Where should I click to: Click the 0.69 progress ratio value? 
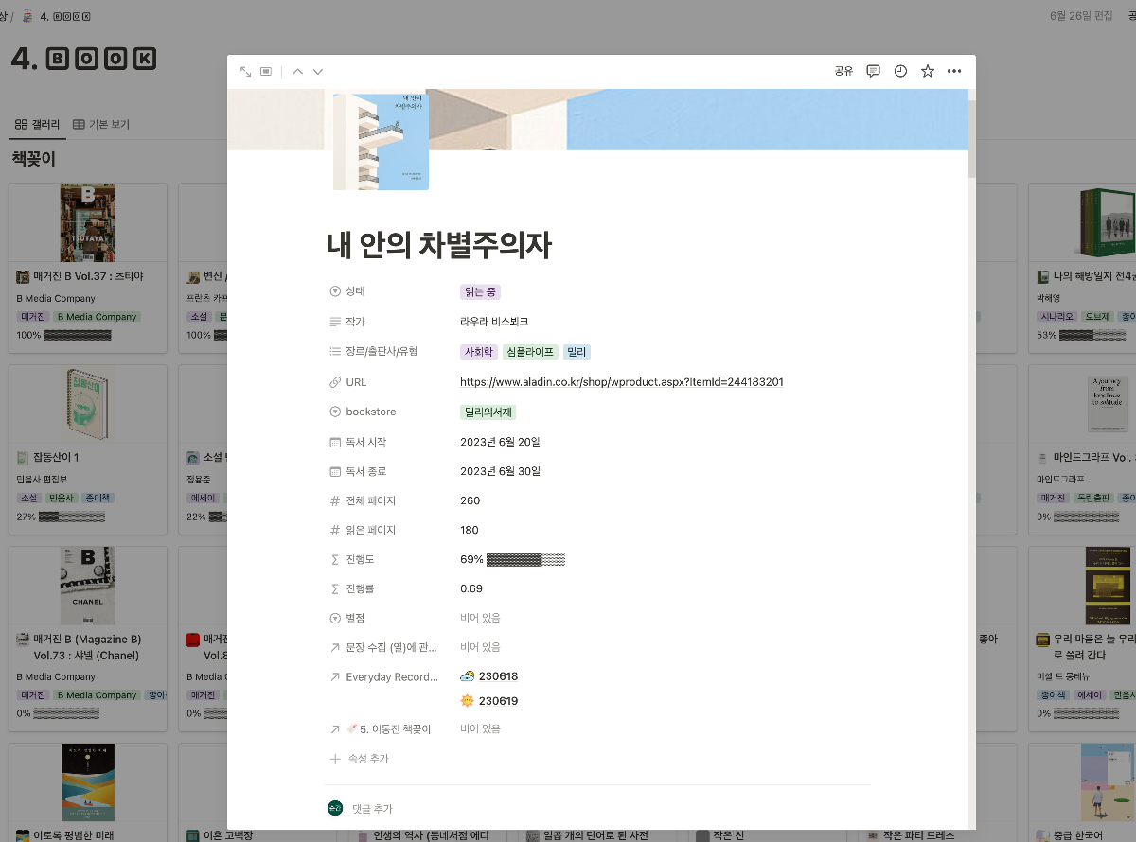coord(471,588)
